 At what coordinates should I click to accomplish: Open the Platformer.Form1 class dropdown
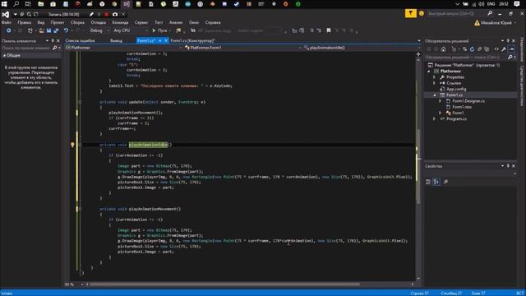(242, 48)
